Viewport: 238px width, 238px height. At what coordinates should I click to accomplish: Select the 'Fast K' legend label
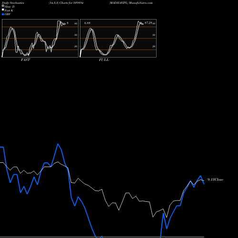coord(9,10)
